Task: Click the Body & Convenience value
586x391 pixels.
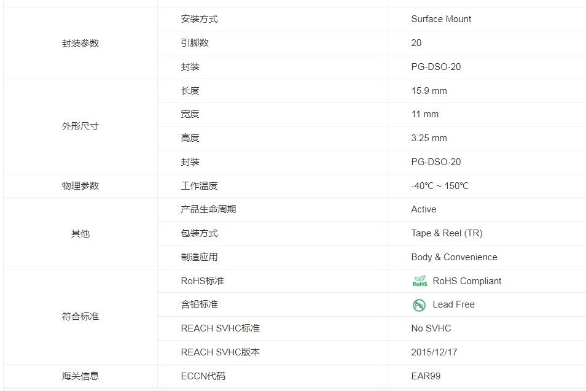Action: 454,257
